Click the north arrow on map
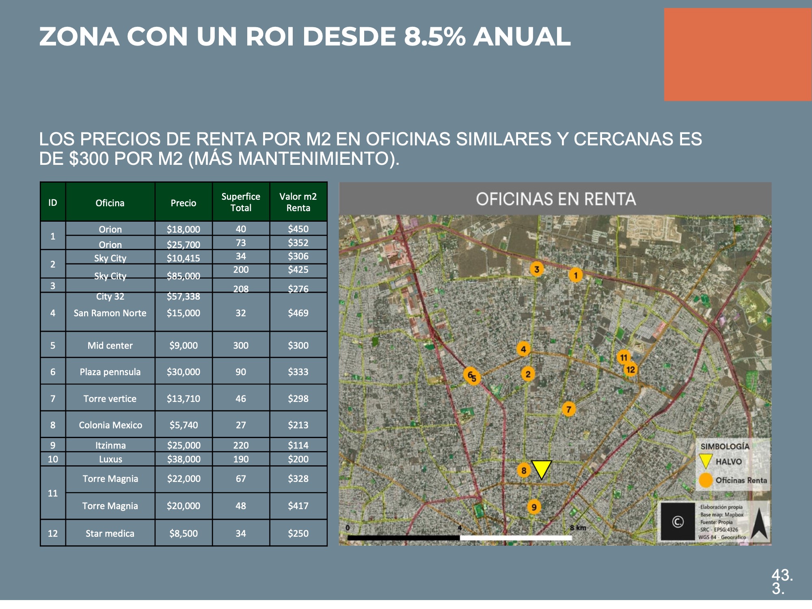 tap(759, 524)
